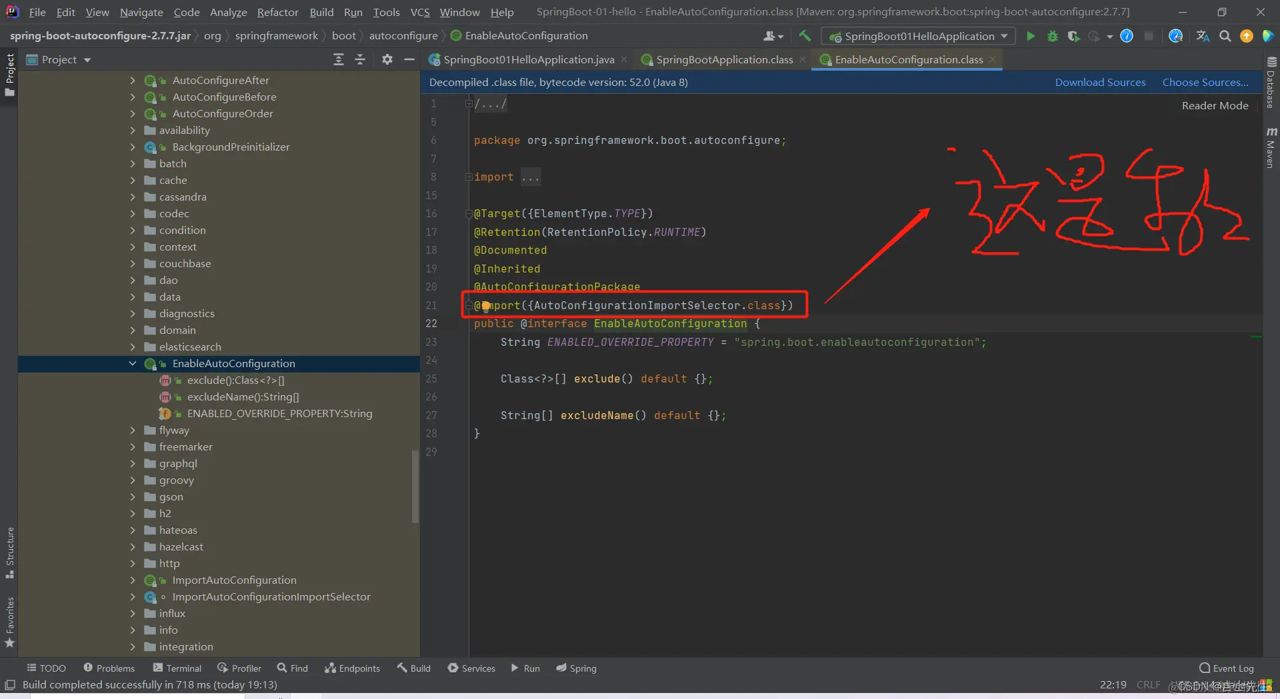Expand the AutoConfigureAfter node

tap(132, 80)
